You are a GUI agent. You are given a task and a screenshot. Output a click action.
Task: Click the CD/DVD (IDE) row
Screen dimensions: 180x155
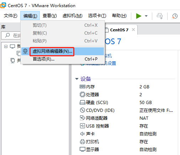point(126,110)
